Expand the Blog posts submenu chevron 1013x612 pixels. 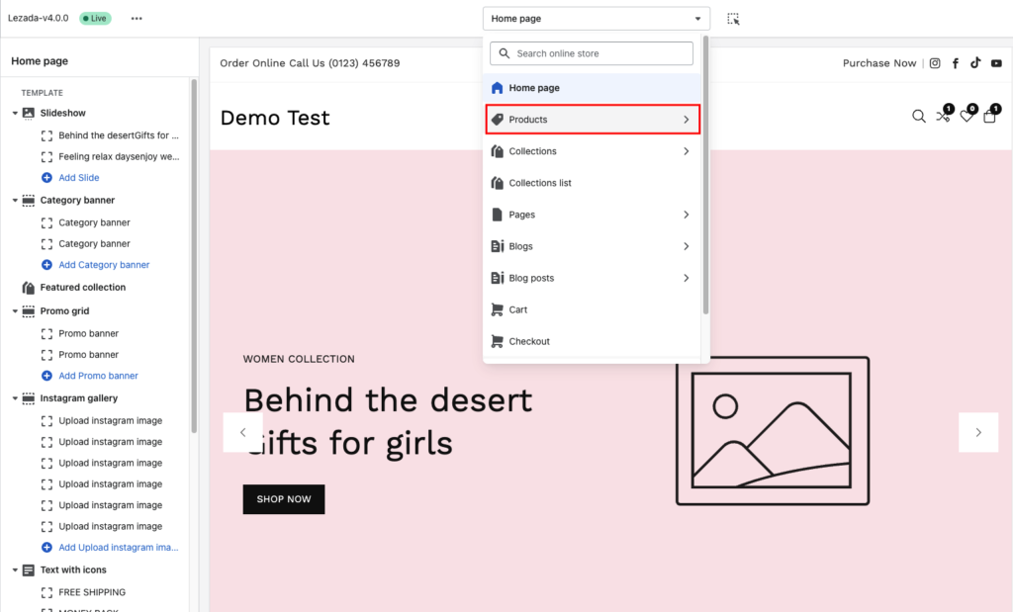tap(687, 278)
